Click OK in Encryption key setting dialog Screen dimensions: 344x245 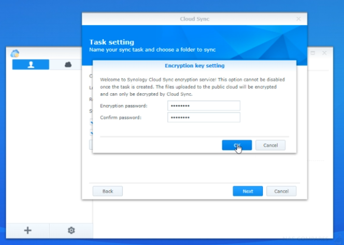(237, 145)
